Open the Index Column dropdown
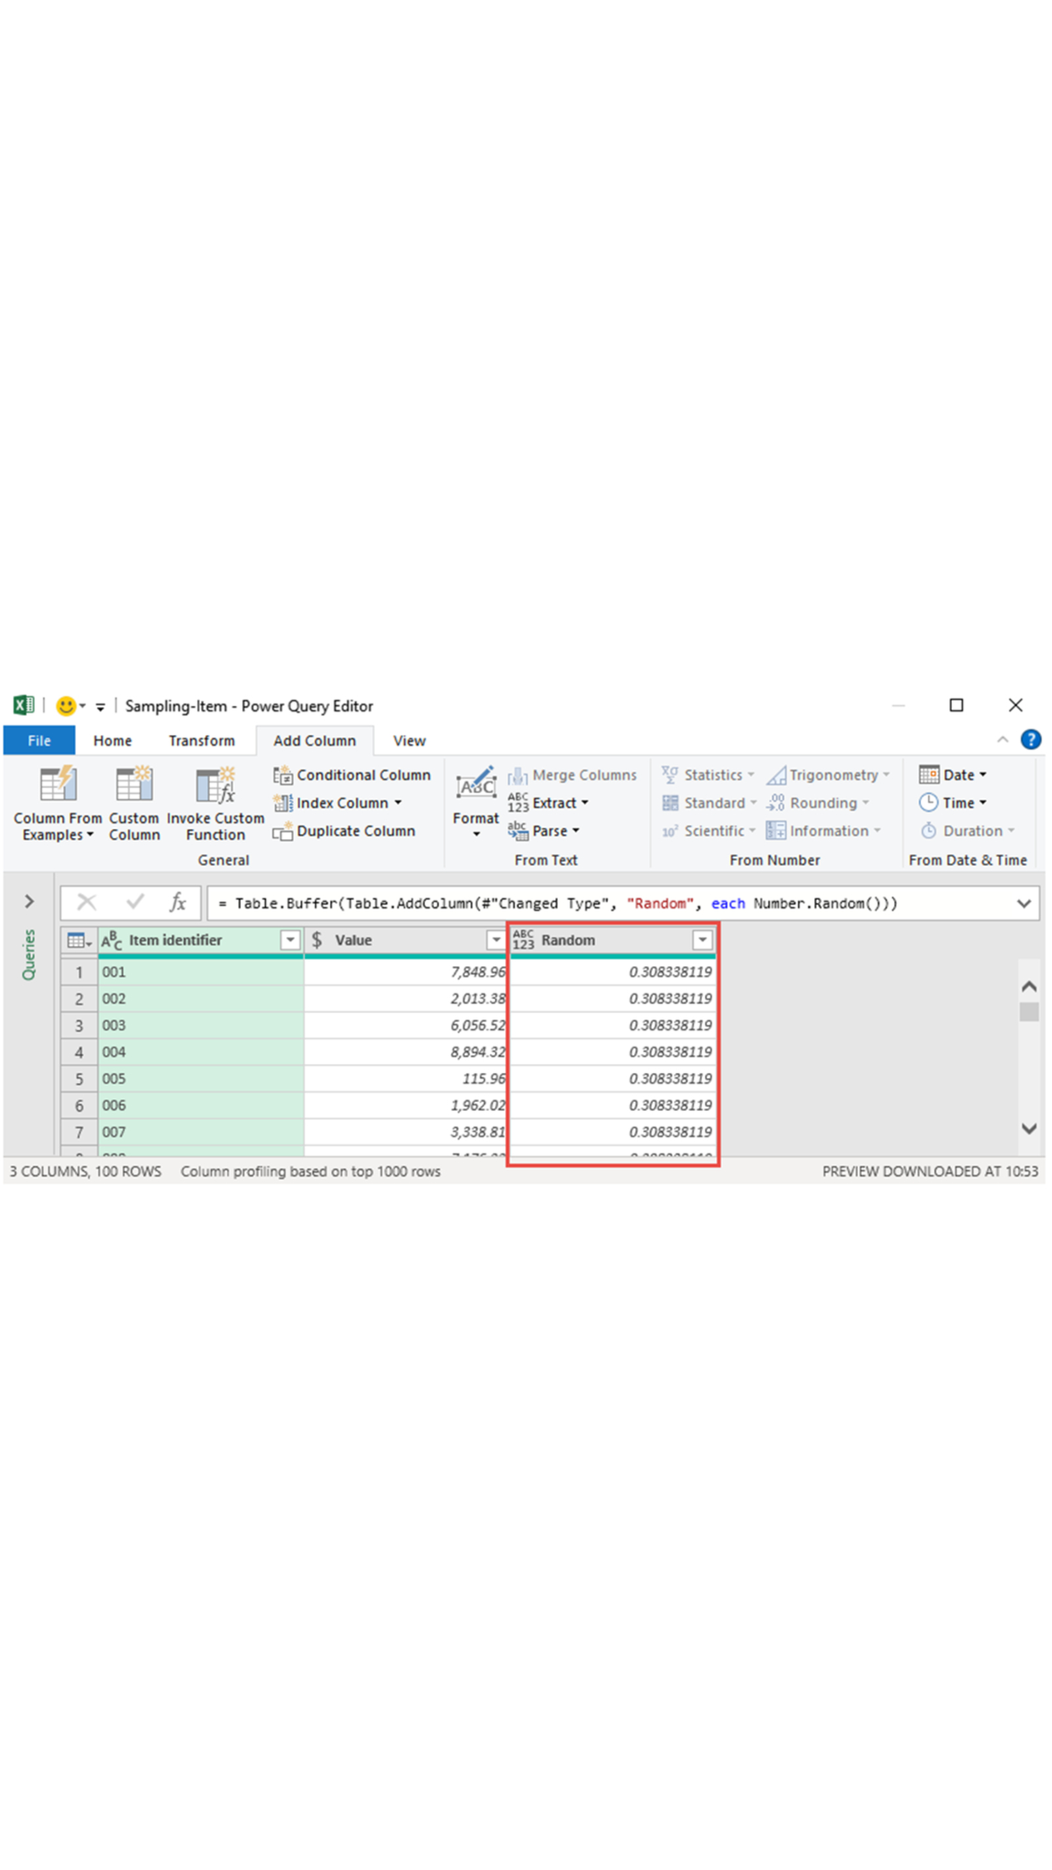This screenshot has height=1870, width=1052. click(397, 803)
